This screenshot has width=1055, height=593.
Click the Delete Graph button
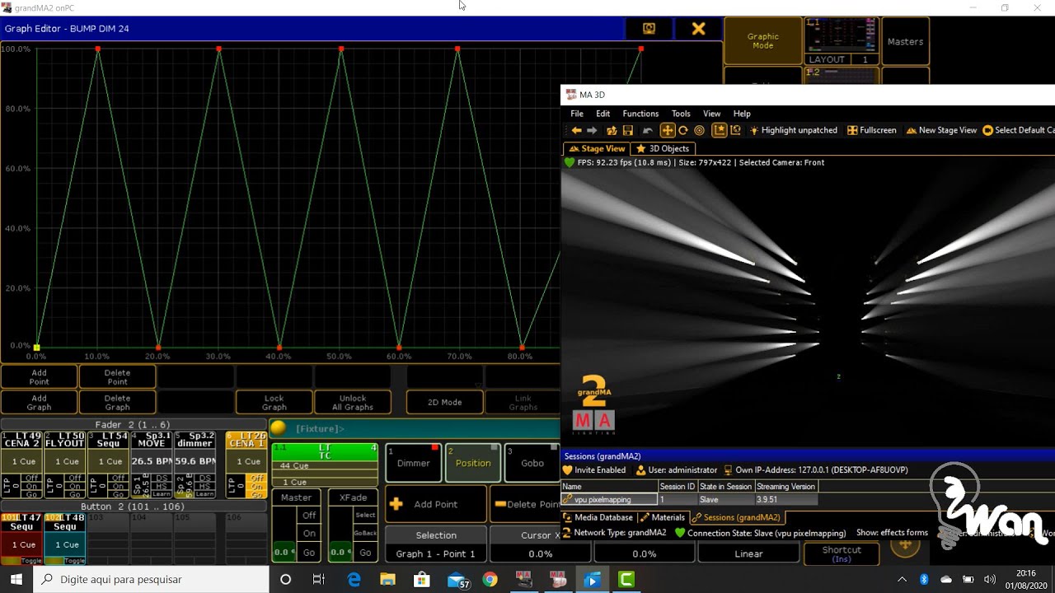(117, 402)
